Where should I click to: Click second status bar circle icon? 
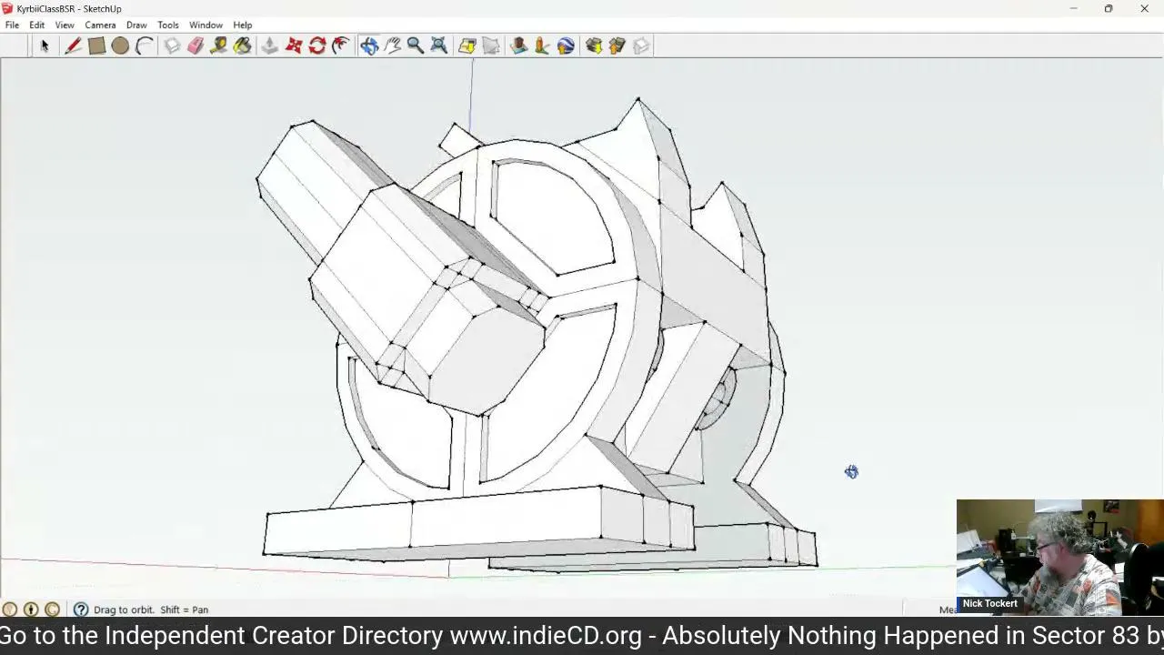31,610
